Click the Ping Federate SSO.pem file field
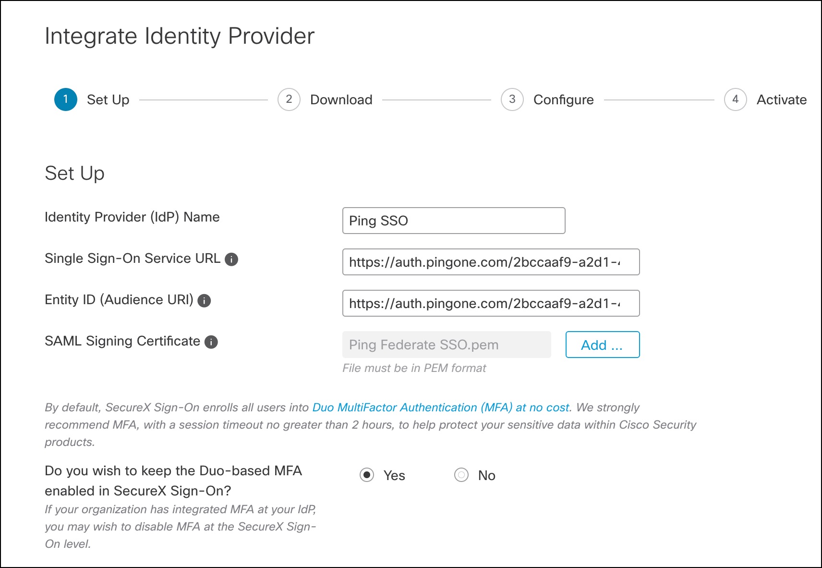822x568 pixels. (x=446, y=345)
